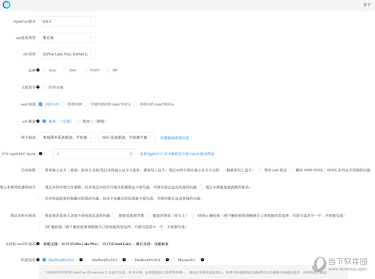This screenshot has width=375, height=279.
Task: Select the MacBookPro16,1 model radio
Action: tap(44, 260)
